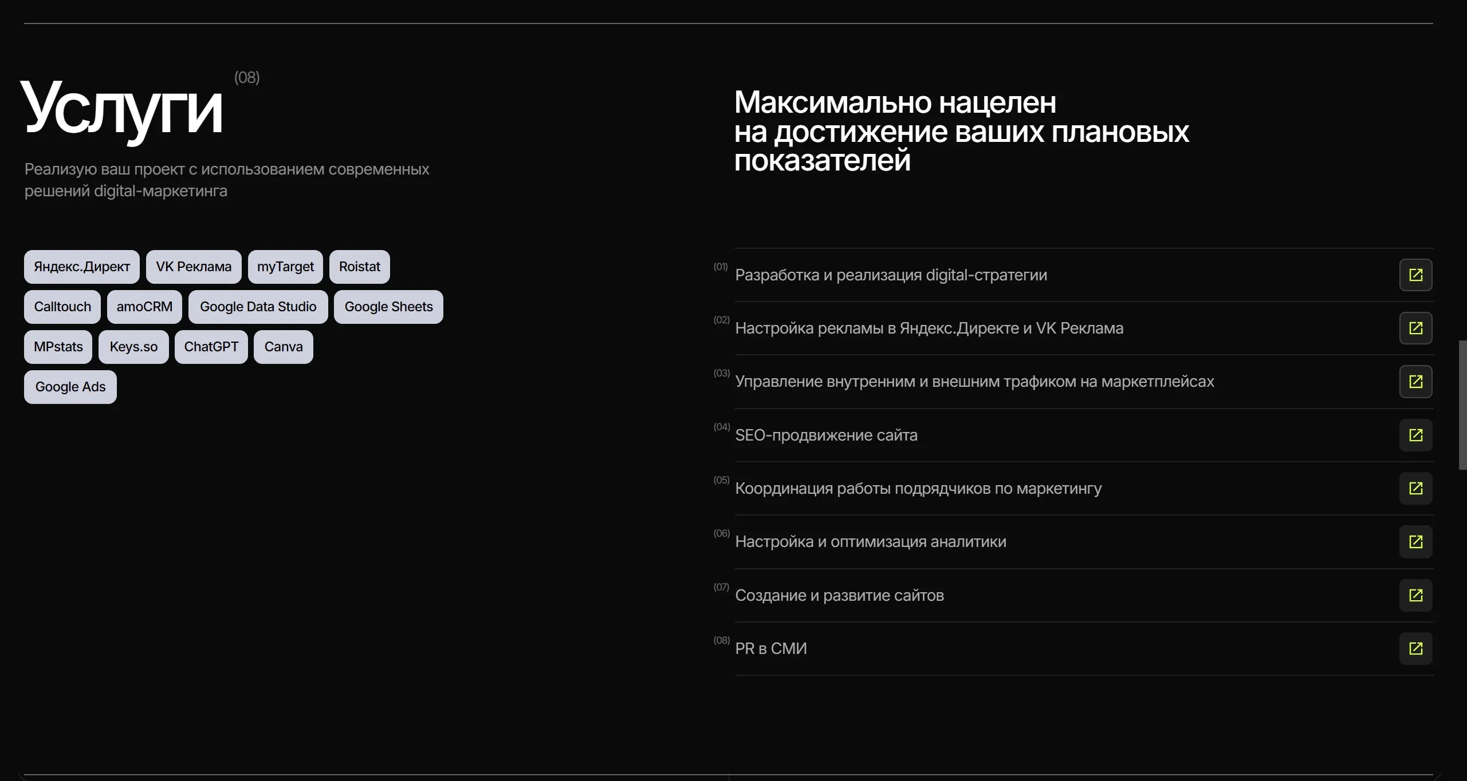The width and height of the screenshot is (1467, 781).
Task: Select the amoCRM tag chip
Action: (144, 307)
